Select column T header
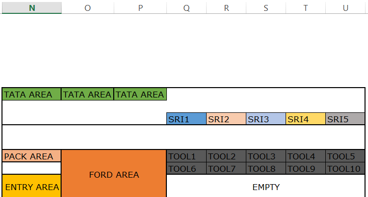 tap(305, 8)
